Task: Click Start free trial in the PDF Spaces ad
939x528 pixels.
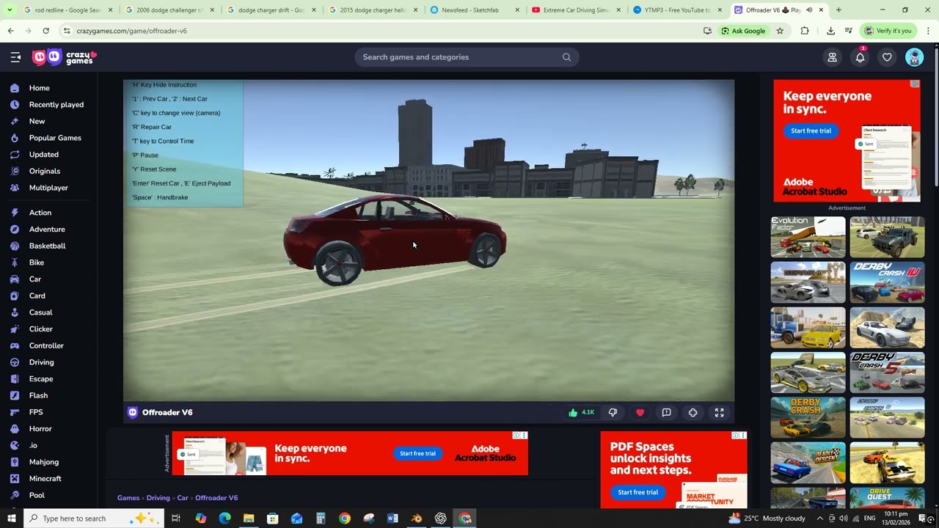Action: click(x=637, y=492)
